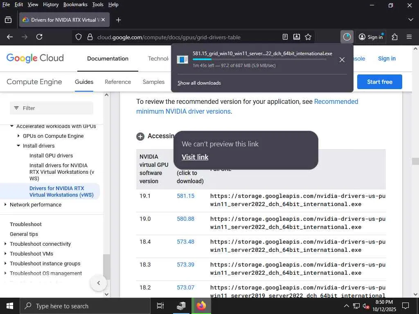Select the Guides tab
Viewport: 419px width, 314px height.
click(x=84, y=82)
